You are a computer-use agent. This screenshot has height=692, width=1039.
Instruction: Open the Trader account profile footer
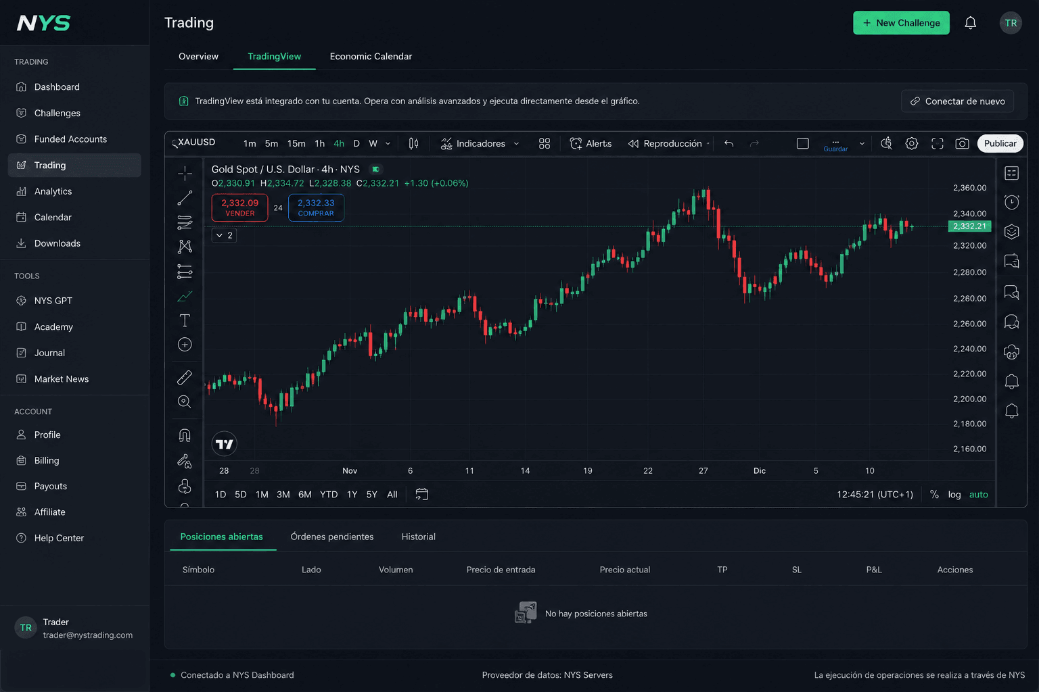click(74, 628)
